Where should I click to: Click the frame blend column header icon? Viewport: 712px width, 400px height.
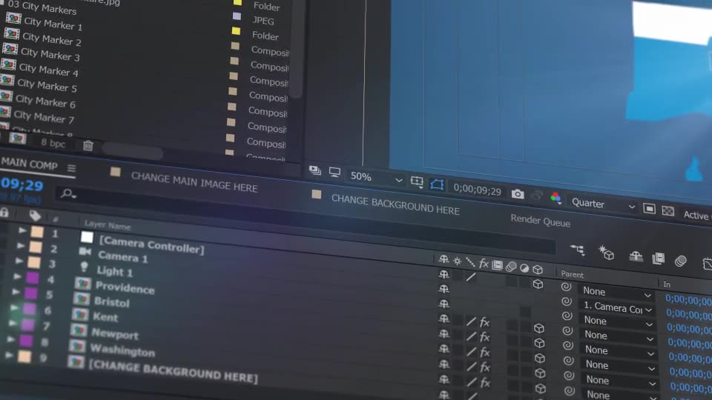(497, 265)
